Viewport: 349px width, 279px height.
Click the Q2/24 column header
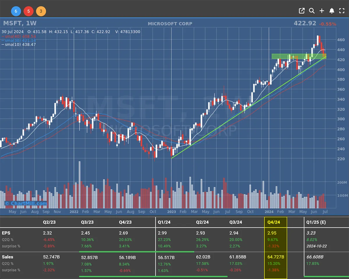[202, 222]
